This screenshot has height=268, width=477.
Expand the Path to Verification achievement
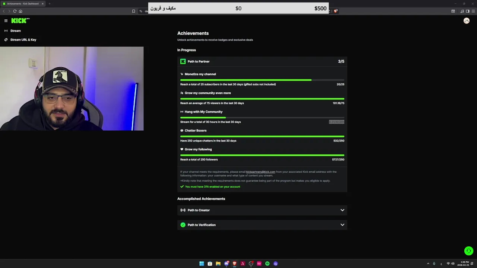(x=262, y=225)
